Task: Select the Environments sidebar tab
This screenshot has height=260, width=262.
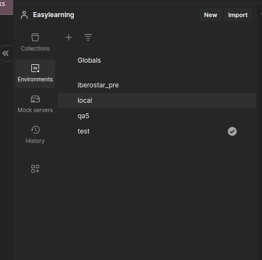Action: (x=35, y=74)
